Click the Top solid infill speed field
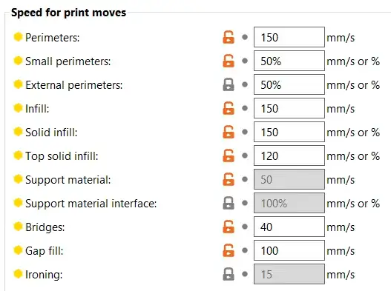The image size is (391, 291). [x=289, y=155]
